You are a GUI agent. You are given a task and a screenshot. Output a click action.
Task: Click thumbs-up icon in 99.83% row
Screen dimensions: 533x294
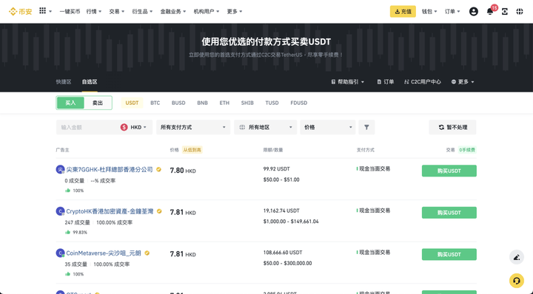67,232
